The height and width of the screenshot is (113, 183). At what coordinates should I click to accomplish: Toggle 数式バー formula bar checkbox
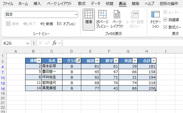tap(165, 27)
